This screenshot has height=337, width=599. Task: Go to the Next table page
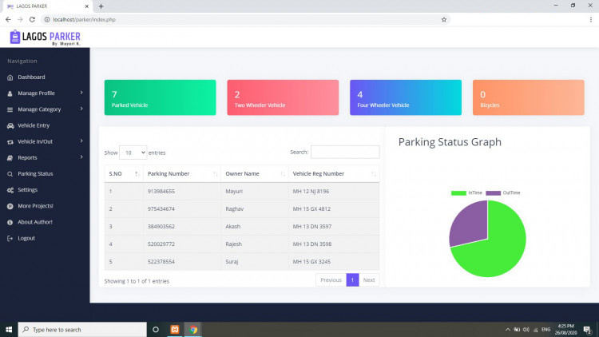point(368,280)
